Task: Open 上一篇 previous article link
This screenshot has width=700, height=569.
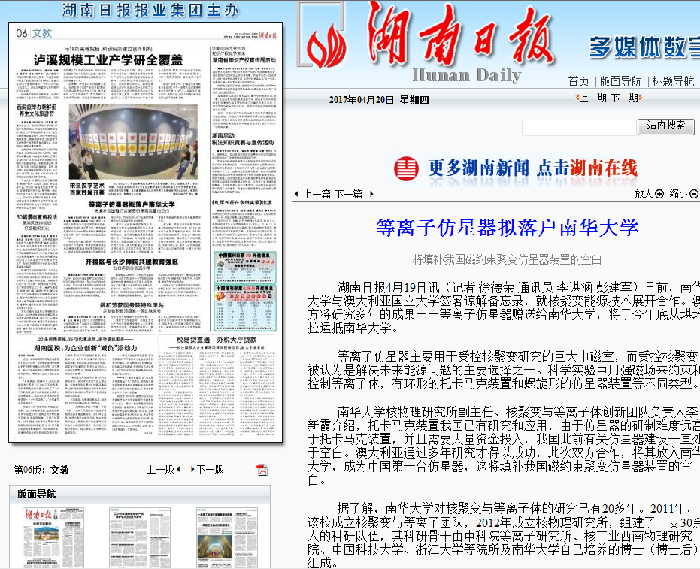Action: [x=317, y=194]
